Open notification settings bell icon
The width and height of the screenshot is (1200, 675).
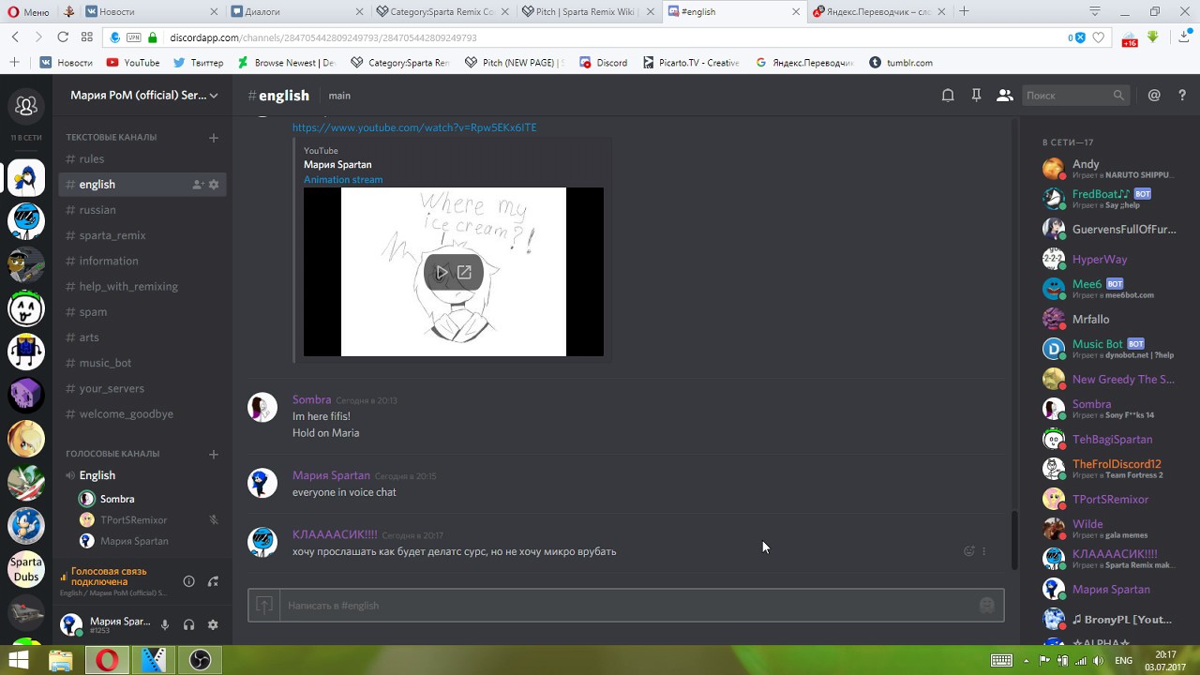[x=948, y=96]
